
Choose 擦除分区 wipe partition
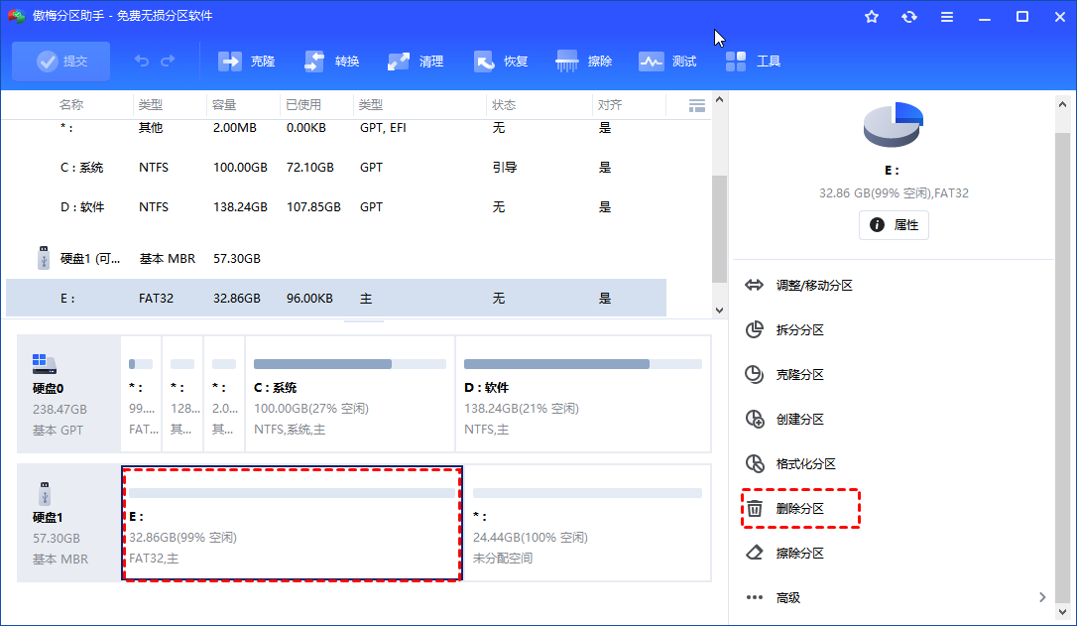tap(799, 554)
